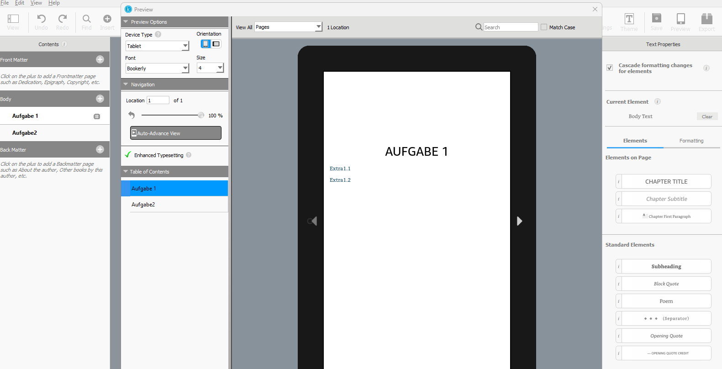
Task: Click the Clear button for current element
Action: [x=707, y=116]
